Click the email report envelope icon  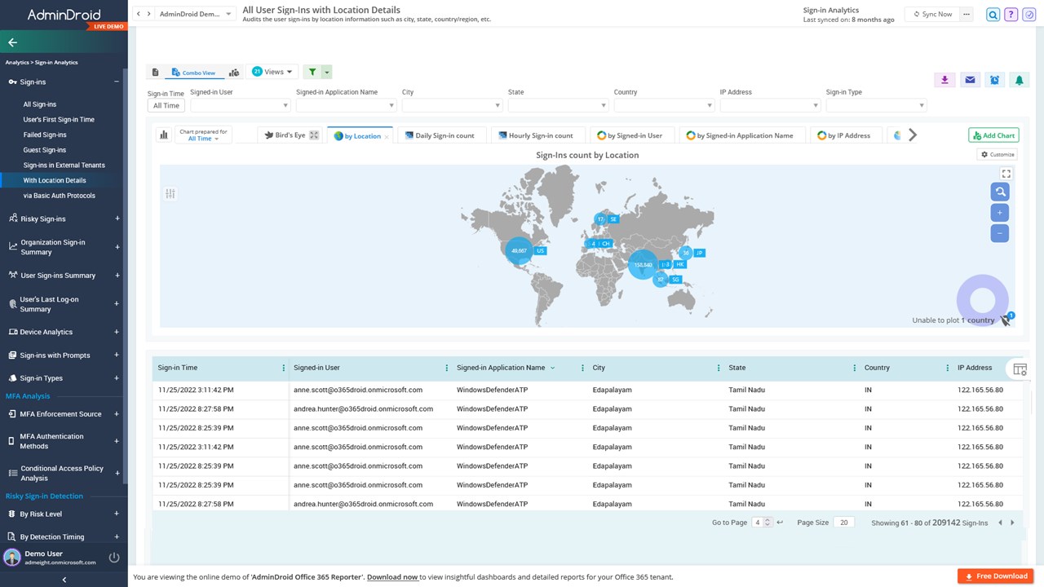coord(970,80)
